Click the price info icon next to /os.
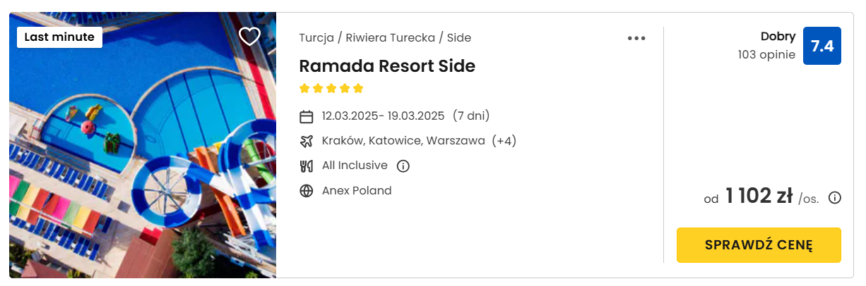Viewport: 866px width, 286px height. [x=834, y=198]
